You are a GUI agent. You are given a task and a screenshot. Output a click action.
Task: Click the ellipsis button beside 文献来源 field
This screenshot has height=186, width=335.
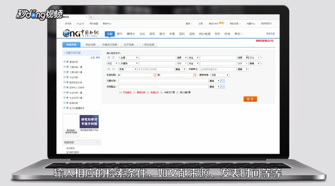(x=223, y=81)
